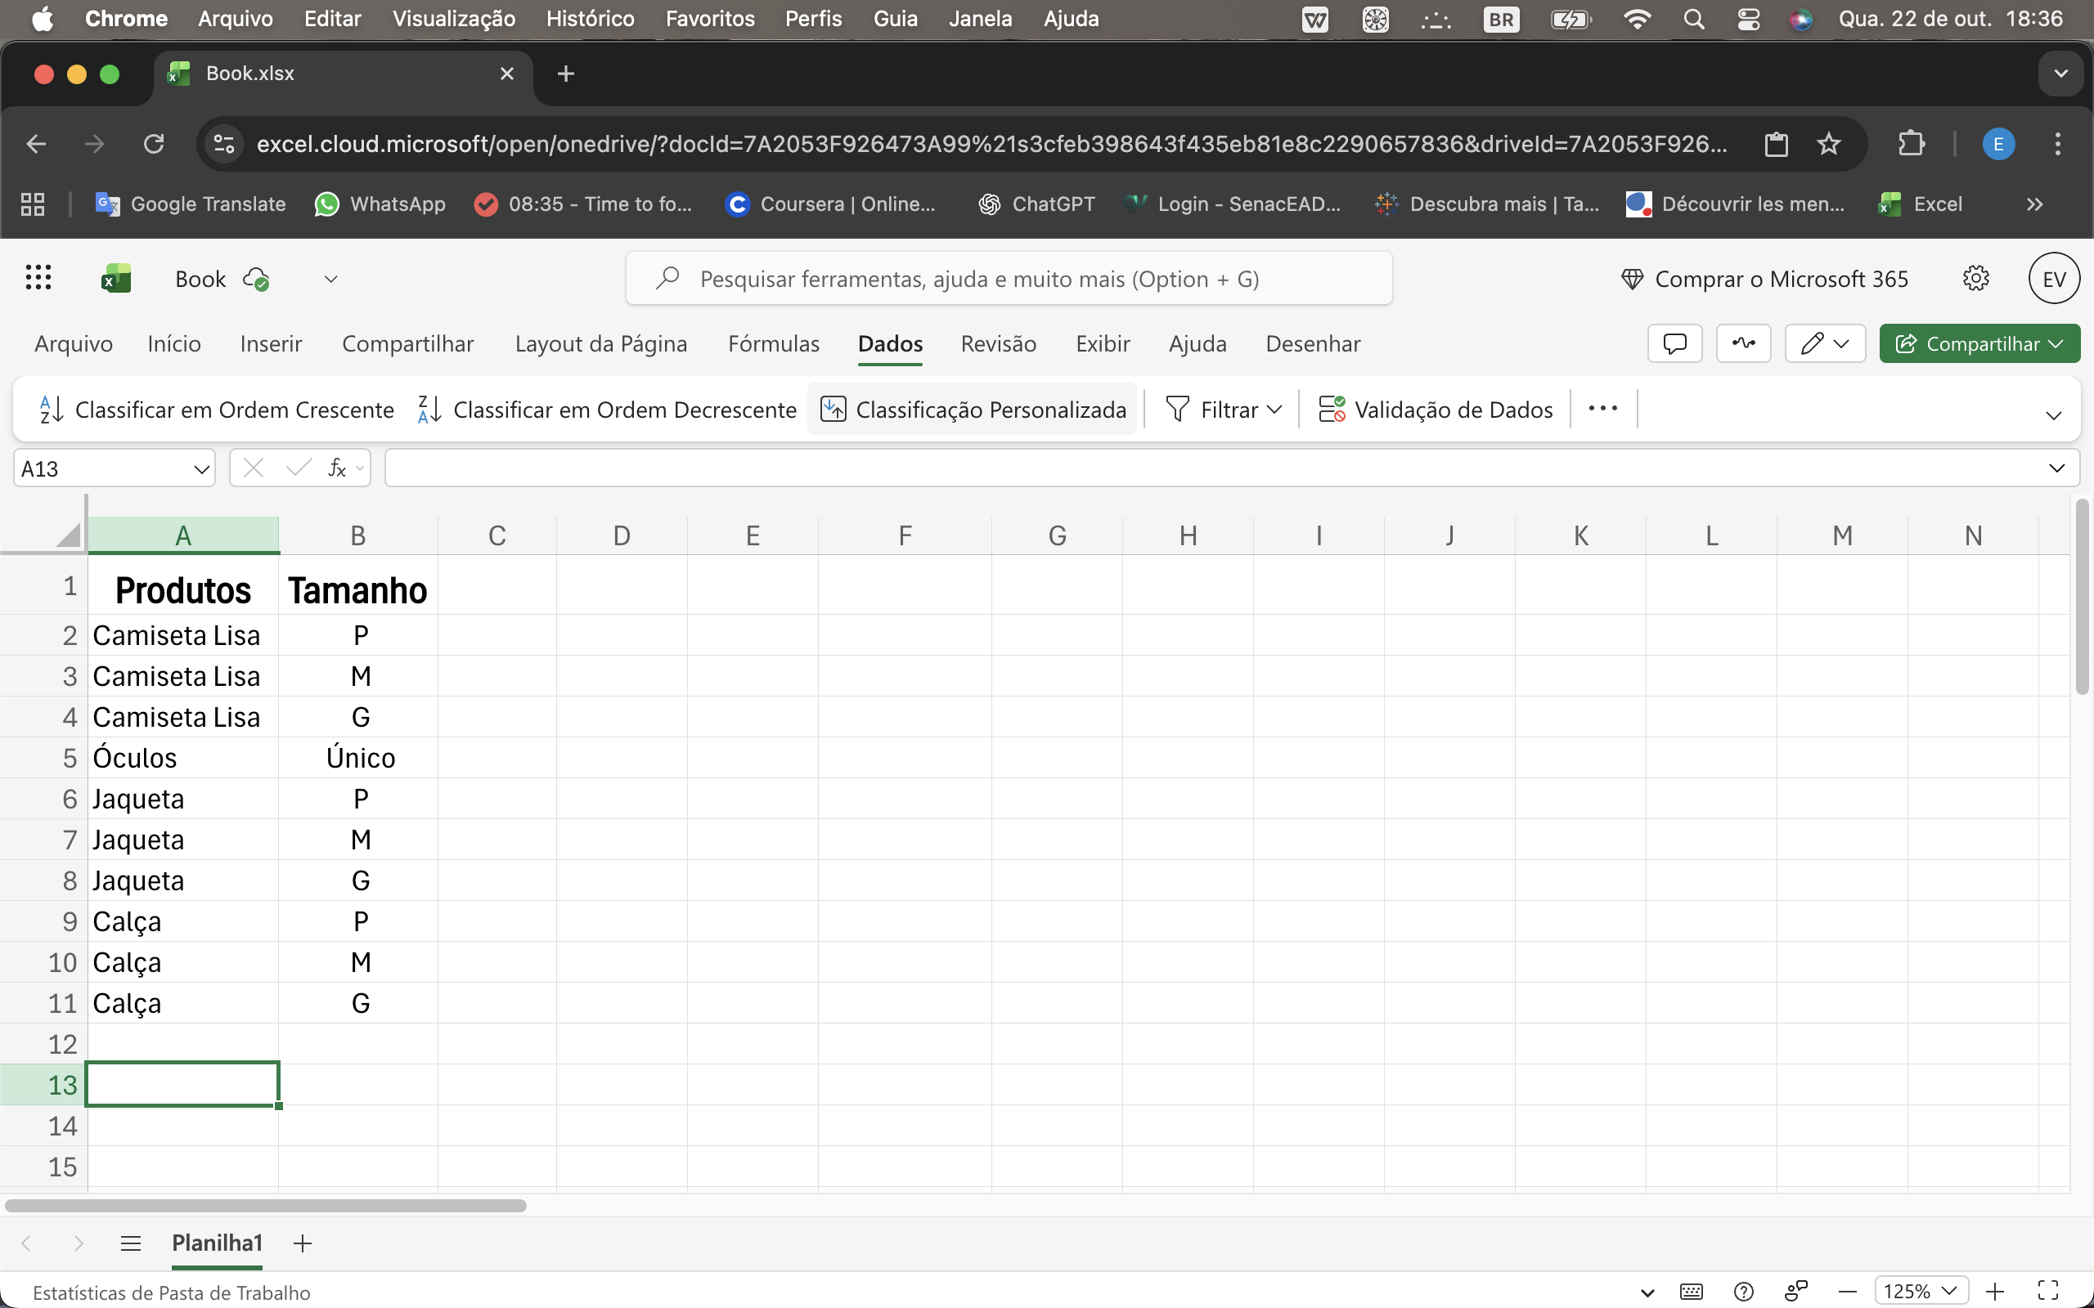Click the ascending sort (Classificar em Ordem Crescente) icon

tap(51, 410)
